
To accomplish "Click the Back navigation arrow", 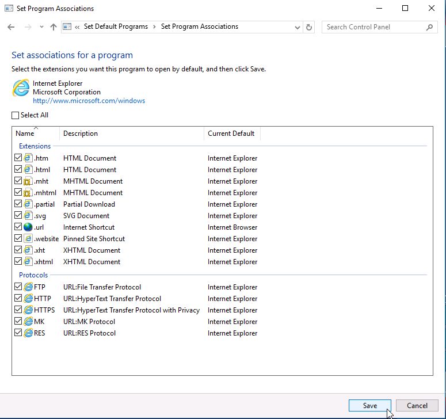I will pyautogui.click(x=11, y=27).
